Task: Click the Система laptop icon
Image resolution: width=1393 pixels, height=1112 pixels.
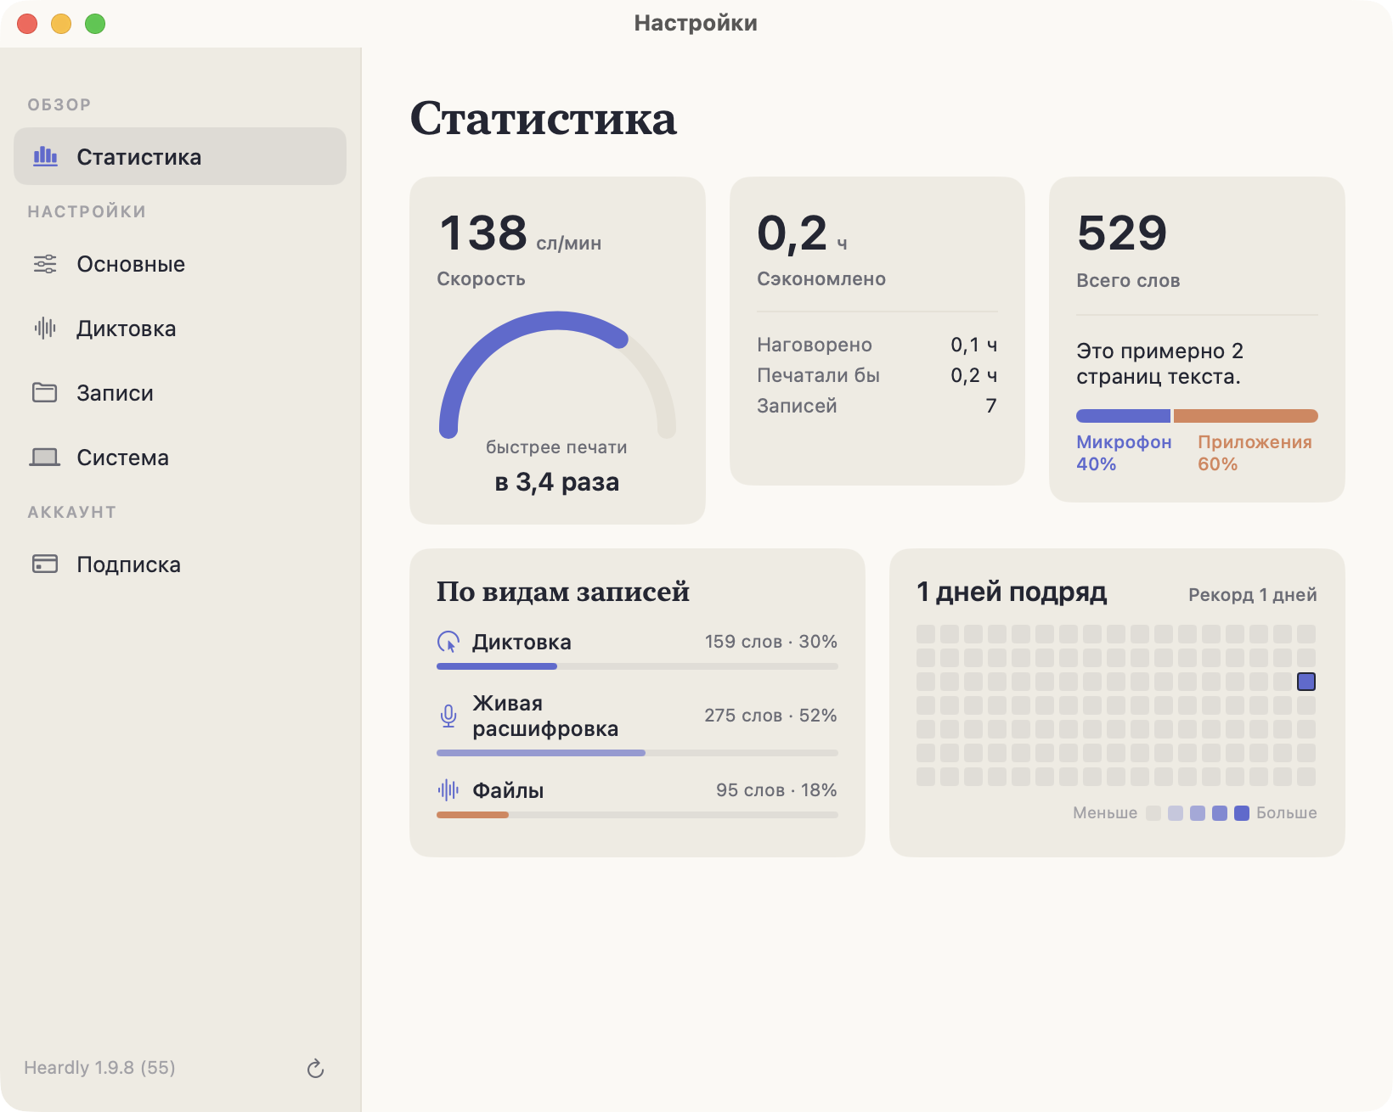Action: click(45, 458)
